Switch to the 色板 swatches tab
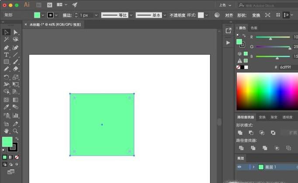Viewport: 298px width, 183px height. click(x=254, y=28)
